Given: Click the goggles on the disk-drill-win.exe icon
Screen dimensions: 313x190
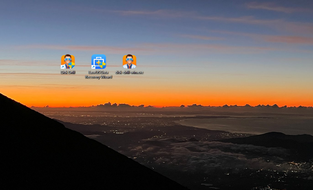Looking at the screenshot, I should [x=130, y=59].
